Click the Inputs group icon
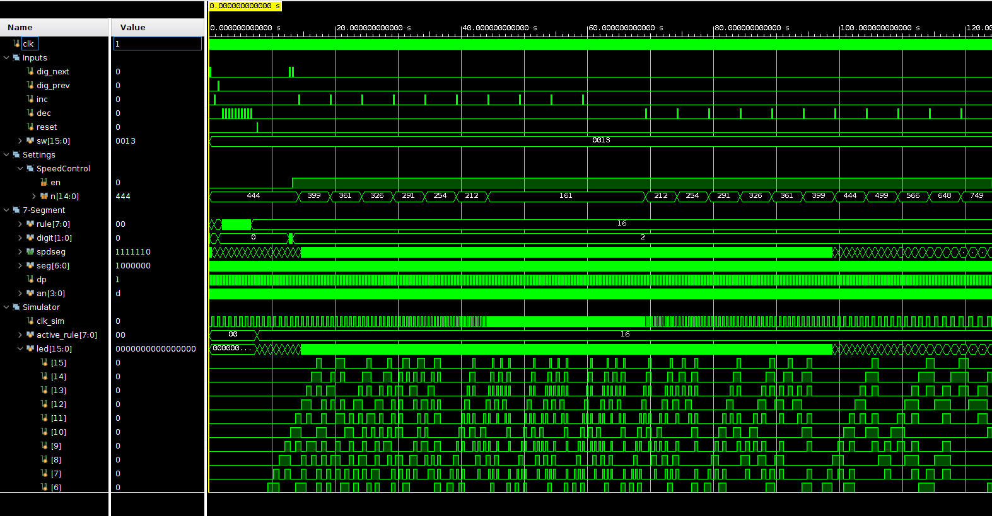 [x=16, y=57]
